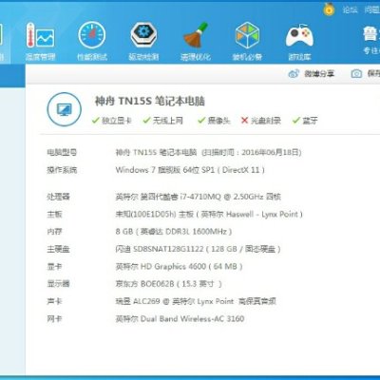The height and width of the screenshot is (380, 380).
Task: Open the 论坛 forum link
Action: [350, 9]
